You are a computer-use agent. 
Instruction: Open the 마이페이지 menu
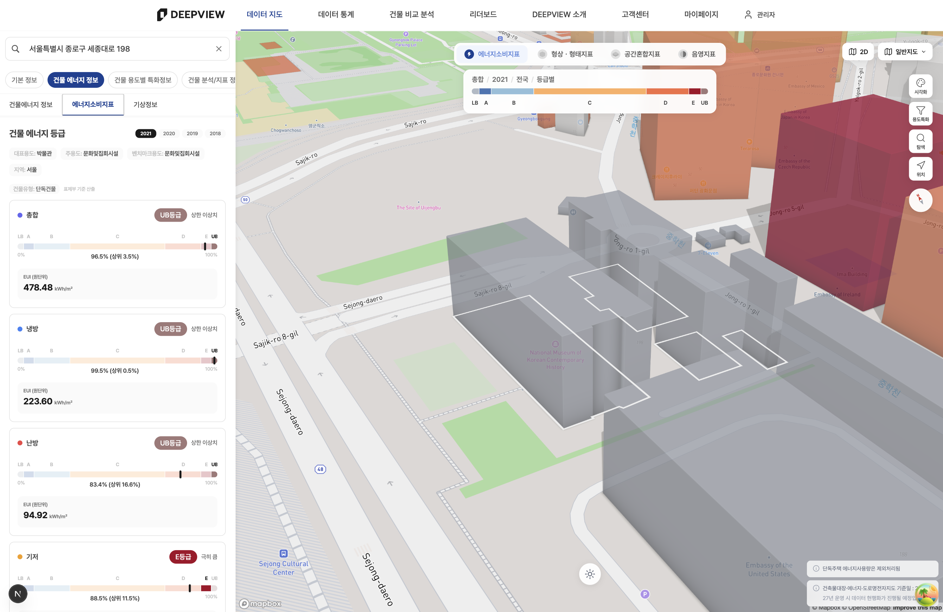701,15
